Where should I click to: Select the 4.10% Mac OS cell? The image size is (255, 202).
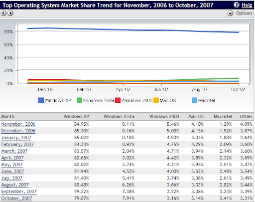[197, 124]
